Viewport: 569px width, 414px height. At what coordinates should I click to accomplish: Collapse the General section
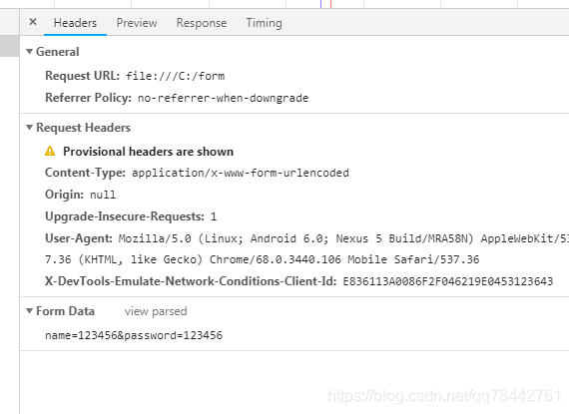pyautogui.click(x=30, y=52)
